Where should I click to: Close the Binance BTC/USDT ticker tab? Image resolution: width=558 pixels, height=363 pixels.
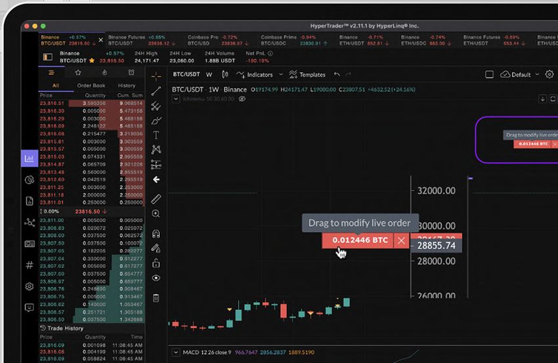click(100, 40)
